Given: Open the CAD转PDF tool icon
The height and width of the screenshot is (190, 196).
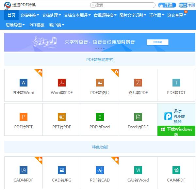Looking at the screenshot, I should click(x=24, y=170).
